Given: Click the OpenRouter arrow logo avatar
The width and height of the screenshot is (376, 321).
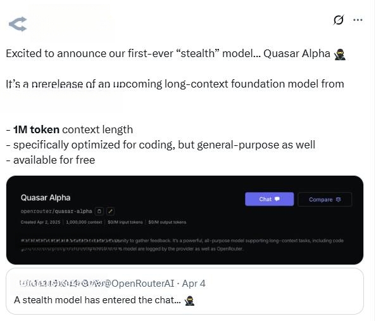Looking at the screenshot, I should click(18, 24).
